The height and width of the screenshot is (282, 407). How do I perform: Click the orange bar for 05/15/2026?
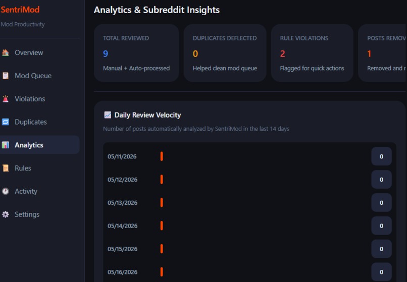point(162,249)
